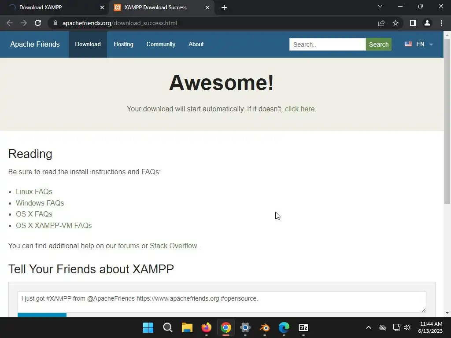
Task: Open the Community nav item
Action: pos(161,44)
